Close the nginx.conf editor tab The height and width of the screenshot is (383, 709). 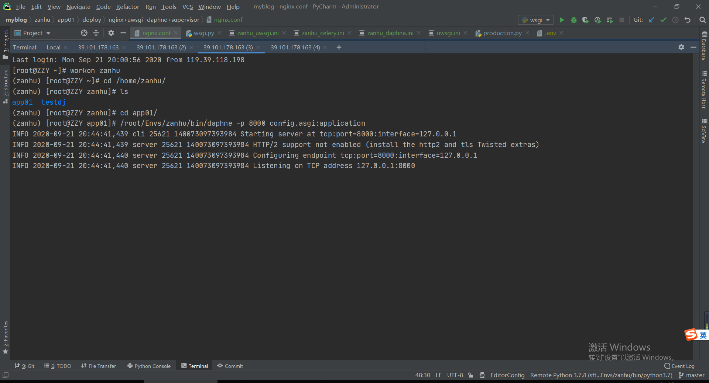tap(176, 33)
